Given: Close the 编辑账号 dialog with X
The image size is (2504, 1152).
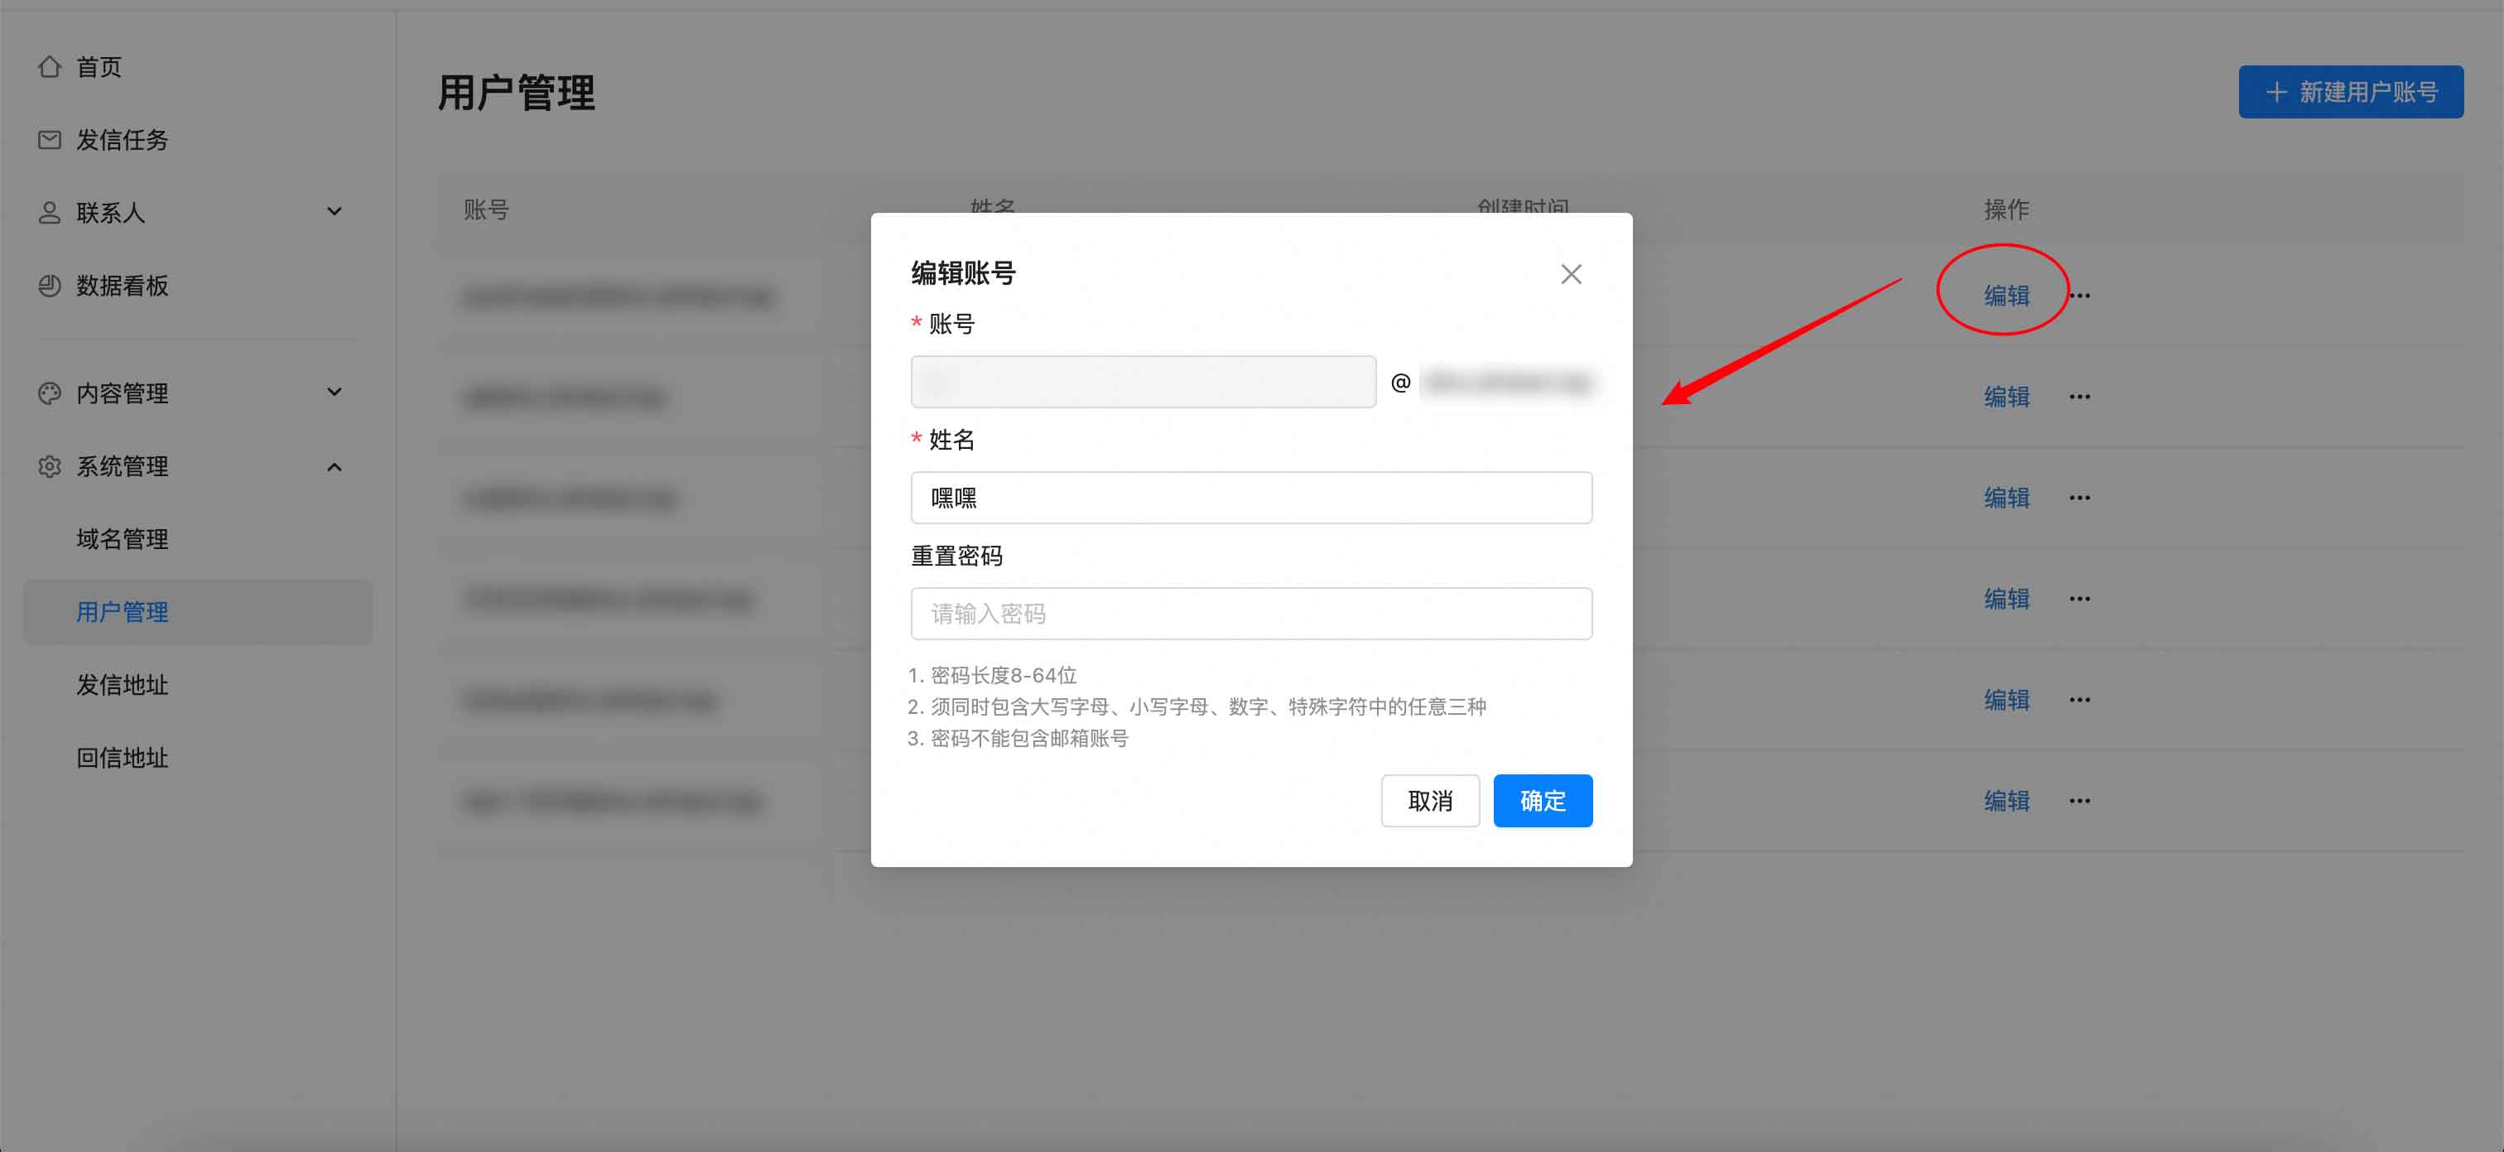Looking at the screenshot, I should pyautogui.click(x=1571, y=274).
